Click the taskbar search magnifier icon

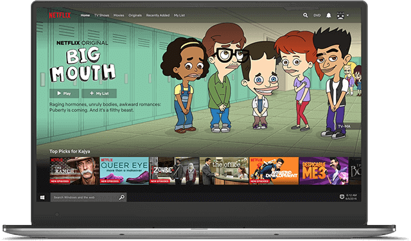121,197
